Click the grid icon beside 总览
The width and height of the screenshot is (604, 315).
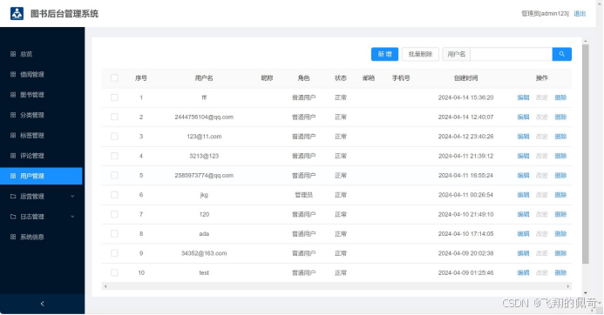click(13, 54)
